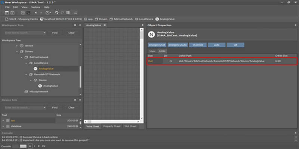Open the history clock dropdown in toolbar
Image resolution: width=299 pixels, height=149 pixels.
(48, 13)
